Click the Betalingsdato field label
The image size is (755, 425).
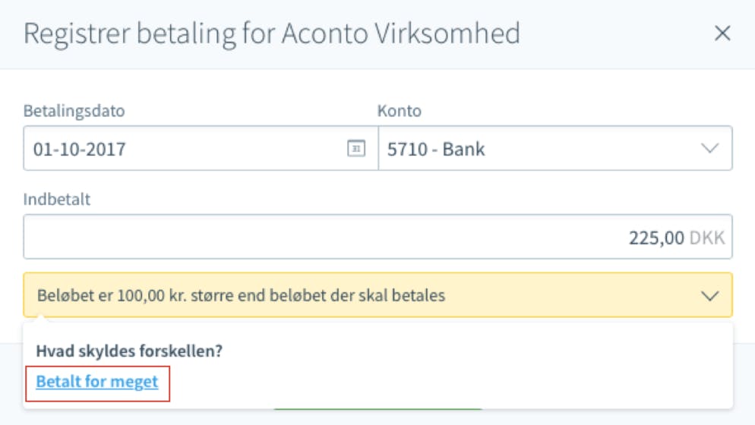(x=74, y=112)
